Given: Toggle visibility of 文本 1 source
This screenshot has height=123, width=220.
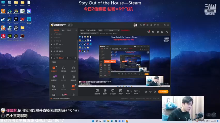Looking at the screenshot, I should pyautogui.click(x=51, y=44).
